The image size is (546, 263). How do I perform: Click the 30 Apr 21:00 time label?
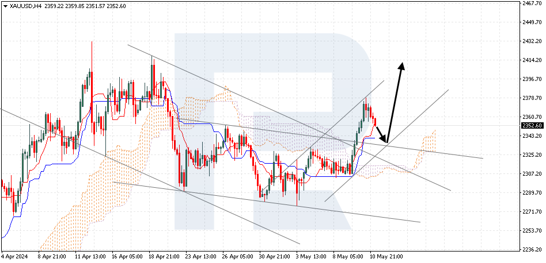click(274, 257)
